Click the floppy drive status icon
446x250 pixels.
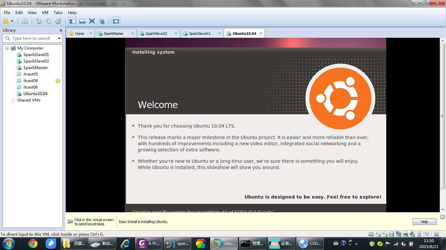[x=392, y=234]
